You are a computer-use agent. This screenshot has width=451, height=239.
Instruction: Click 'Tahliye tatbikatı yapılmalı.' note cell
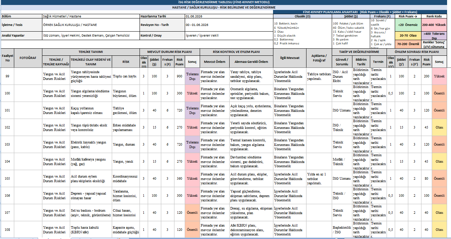click(319, 76)
